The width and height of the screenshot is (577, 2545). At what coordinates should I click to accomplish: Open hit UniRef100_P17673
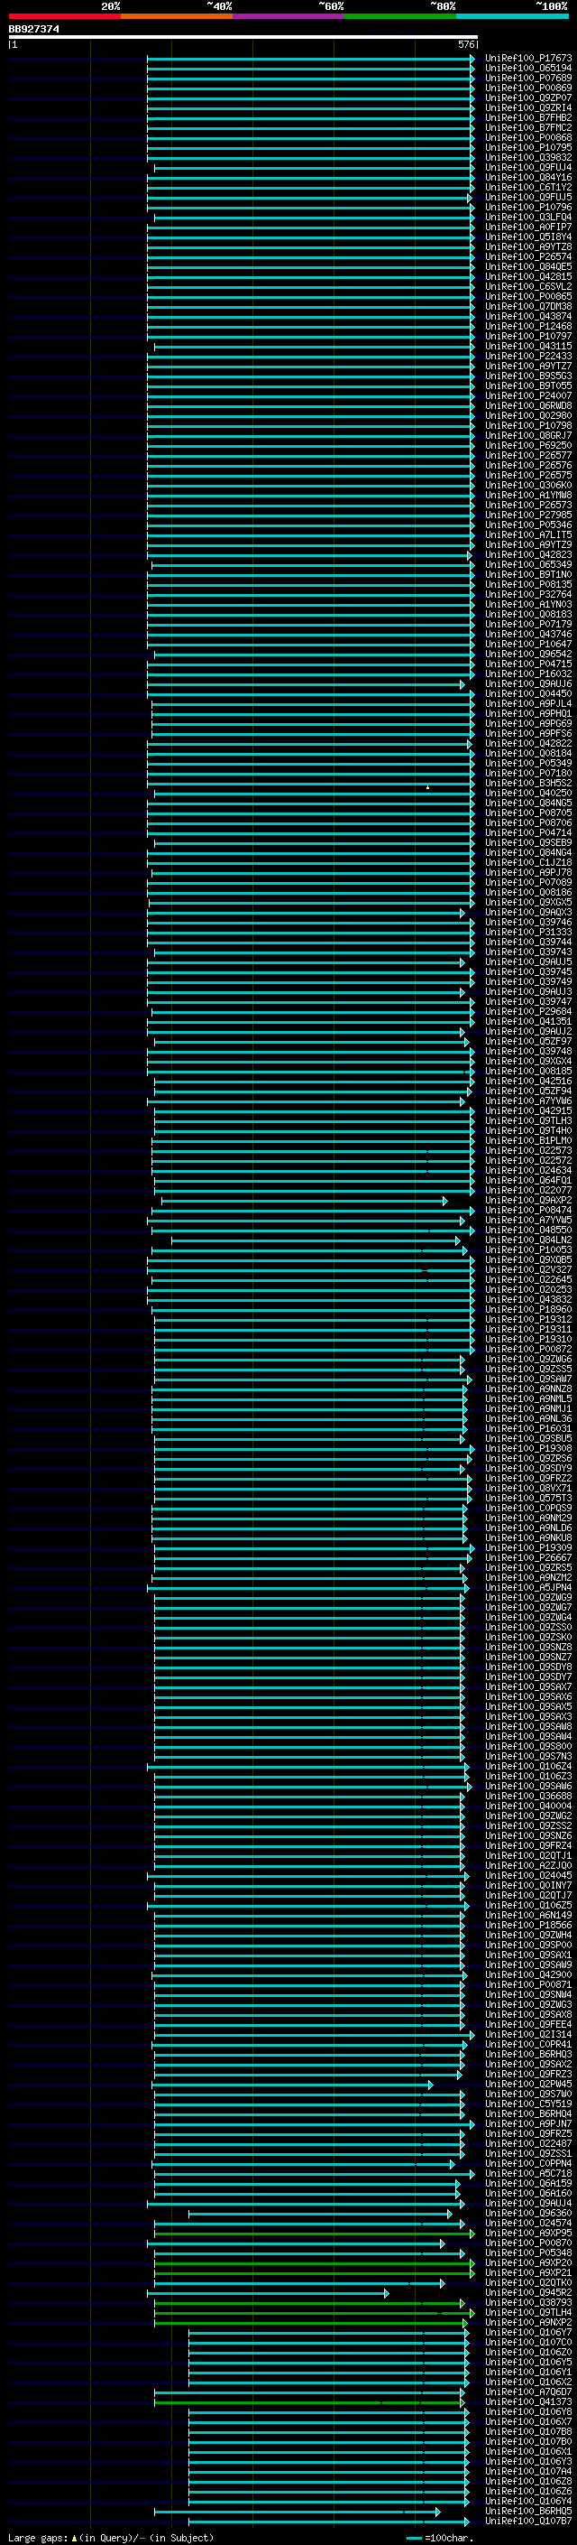(x=528, y=59)
